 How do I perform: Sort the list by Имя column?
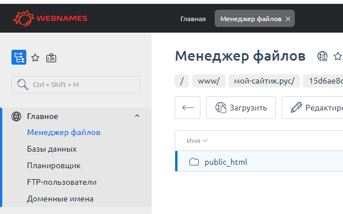[197, 141]
